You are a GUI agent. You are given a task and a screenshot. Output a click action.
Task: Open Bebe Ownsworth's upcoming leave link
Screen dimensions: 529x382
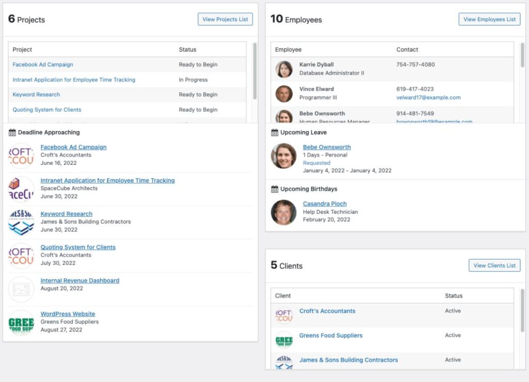(326, 147)
